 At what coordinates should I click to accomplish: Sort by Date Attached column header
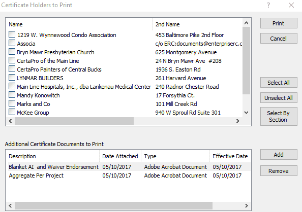click(x=120, y=156)
